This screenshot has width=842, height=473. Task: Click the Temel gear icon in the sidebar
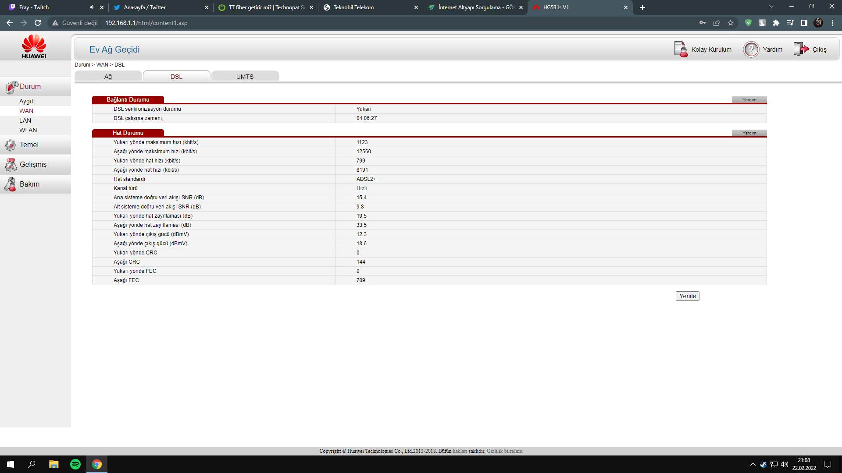(11, 145)
